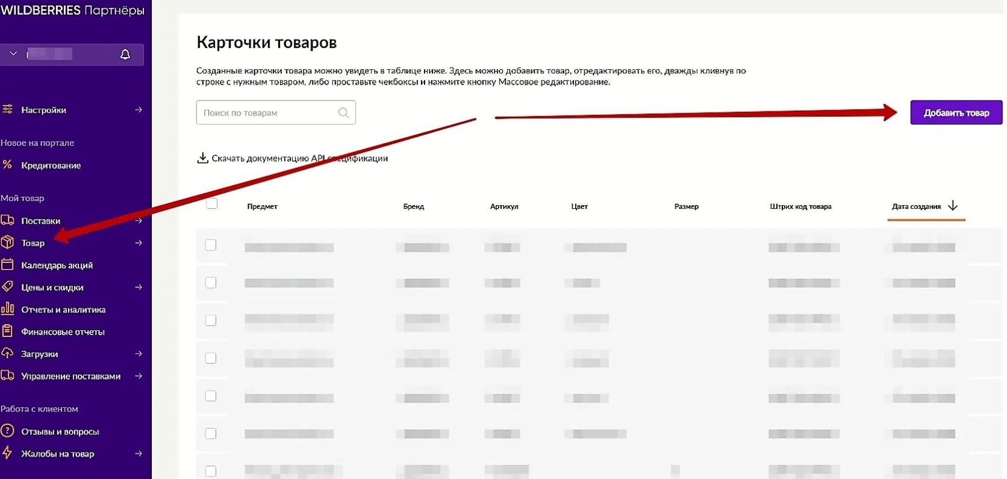The image size is (1007, 479).
Task: Open the notifications bell
Action: [x=125, y=54]
